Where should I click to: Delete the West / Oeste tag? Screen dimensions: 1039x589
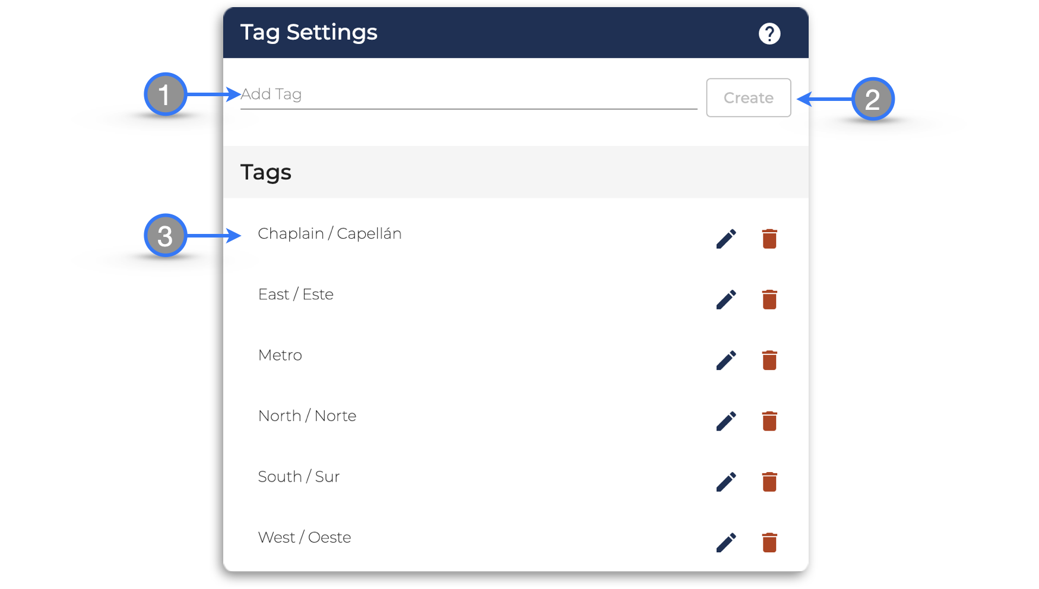pyautogui.click(x=769, y=542)
